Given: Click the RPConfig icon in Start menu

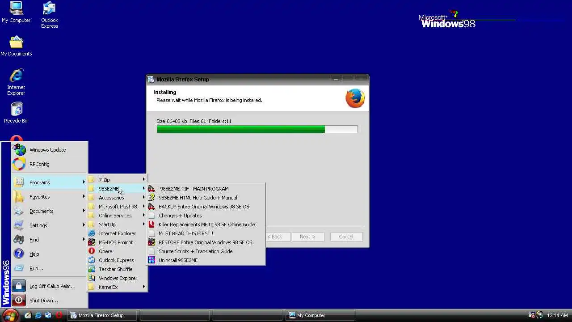Looking at the screenshot, I should pyautogui.click(x=19, y=164).
